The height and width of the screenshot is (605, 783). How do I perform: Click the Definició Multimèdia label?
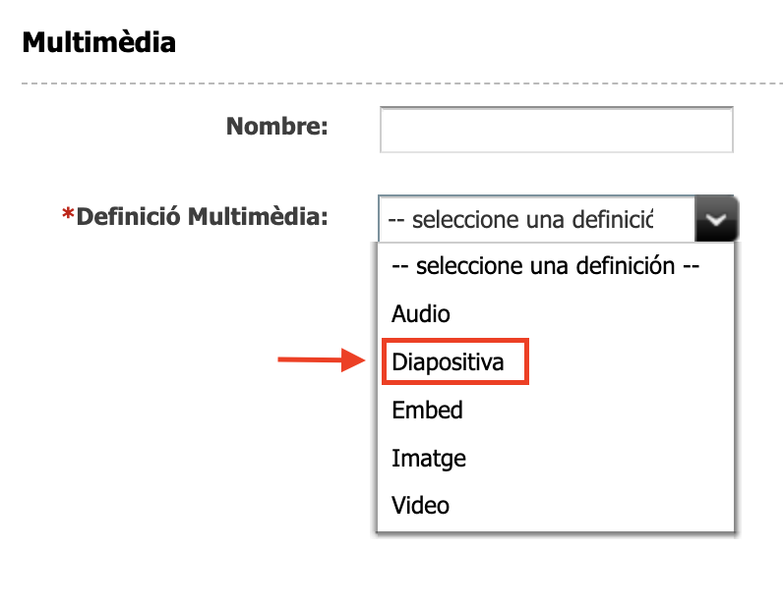click(202, 216)
